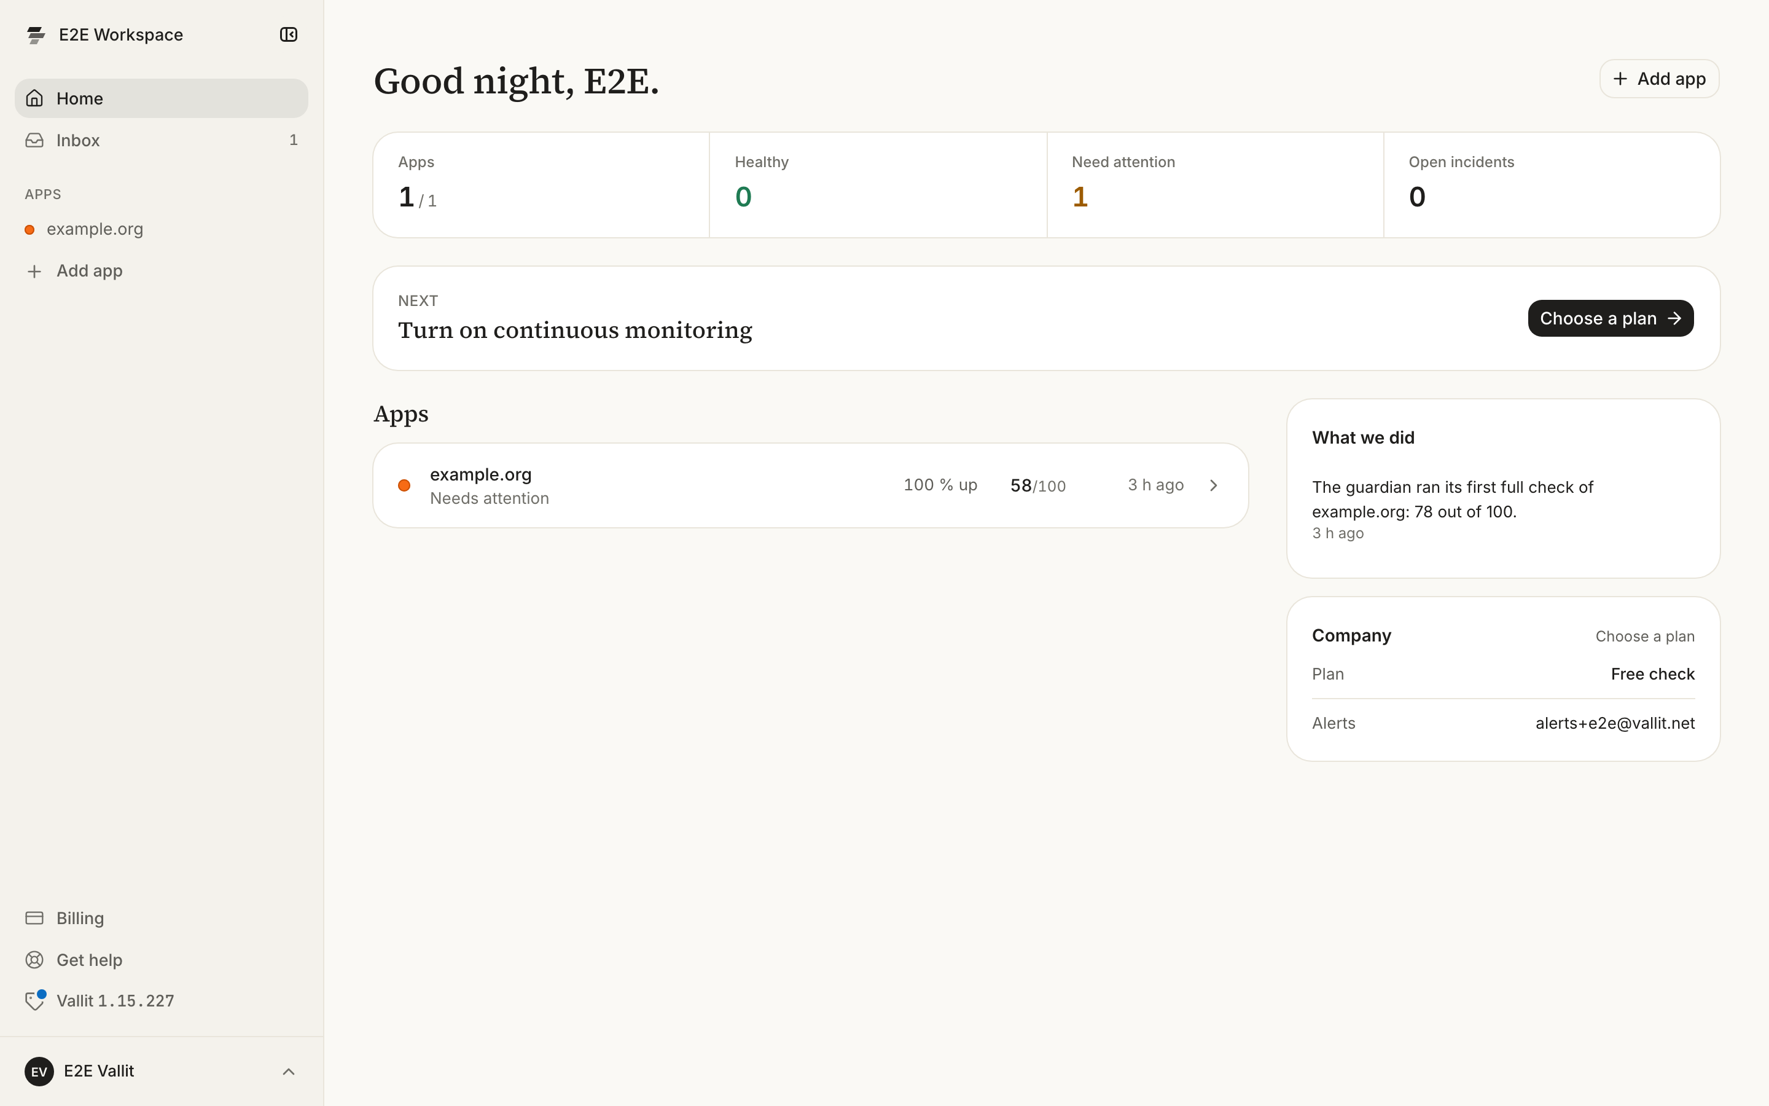This screenshot has width=1769, height=1106.
Task: Click the guardian first full check message
Action: 1453,500
